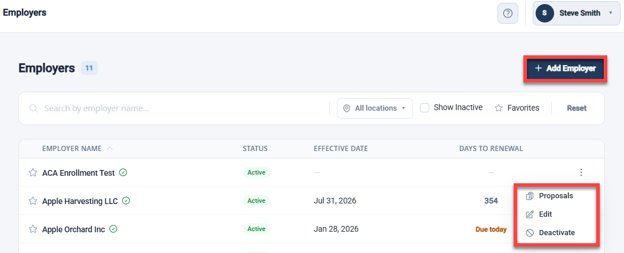The width and height of the screenshot is (624, 253).
Task: Click the Deactivate prohibited icon
Action: pos(530,233)
